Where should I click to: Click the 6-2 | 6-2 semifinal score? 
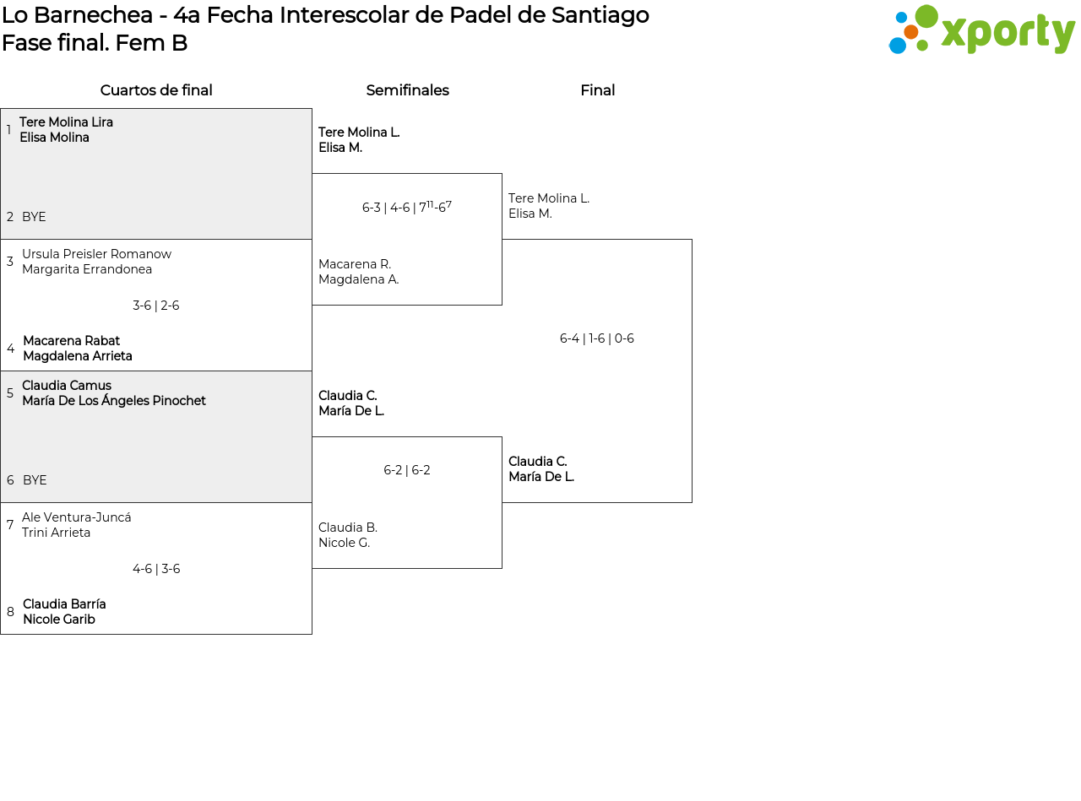pyautogui.click(x=407, y=470)
